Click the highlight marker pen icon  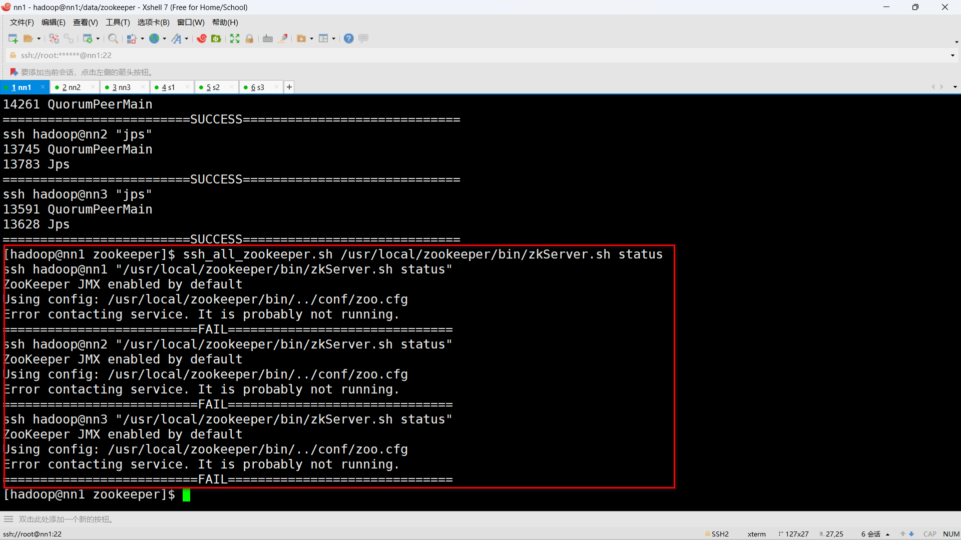[283, 38]
